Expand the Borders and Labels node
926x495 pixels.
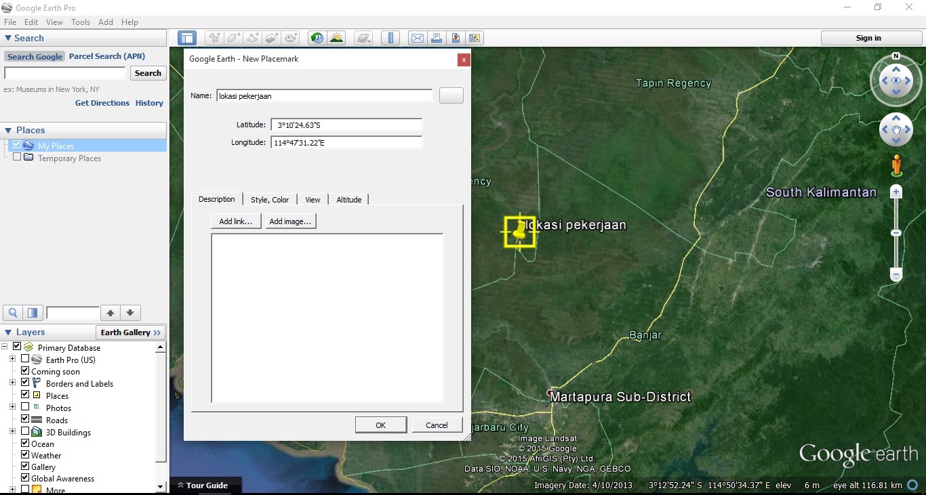[x=13, y=383]
